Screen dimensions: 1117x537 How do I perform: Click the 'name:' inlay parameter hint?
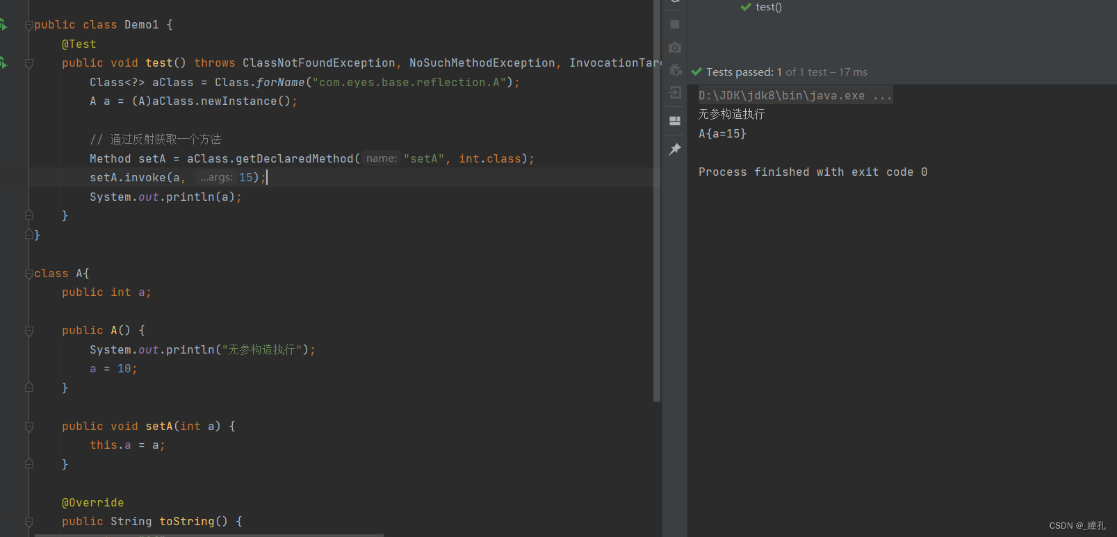point(382,159)
